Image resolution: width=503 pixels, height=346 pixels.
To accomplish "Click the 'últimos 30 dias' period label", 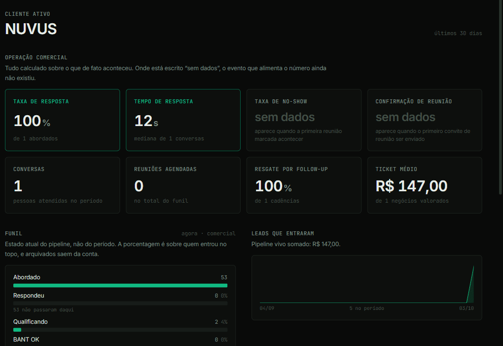I will coord(458,34).
